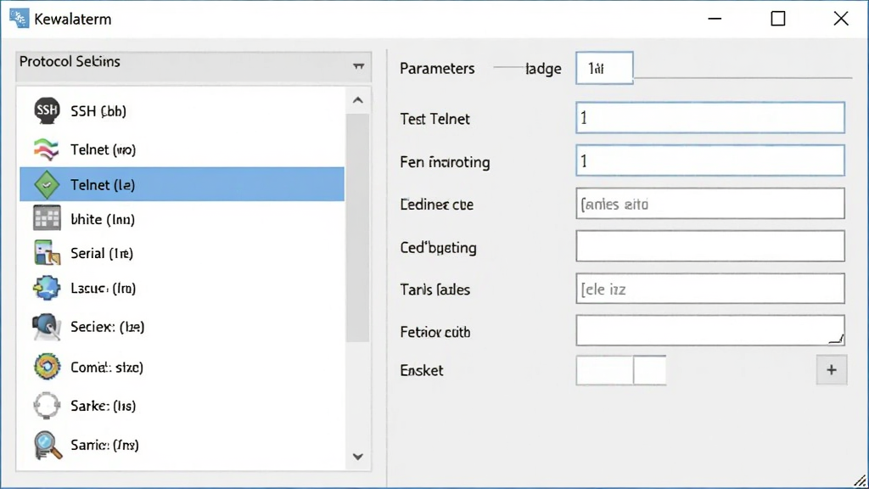Click the protocol list scrollbar thumb
Screen dimensions: 869x489
point(358,228)
